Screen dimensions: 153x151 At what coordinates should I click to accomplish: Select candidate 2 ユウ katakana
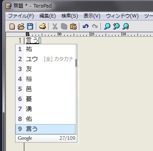tap(45, 59)
